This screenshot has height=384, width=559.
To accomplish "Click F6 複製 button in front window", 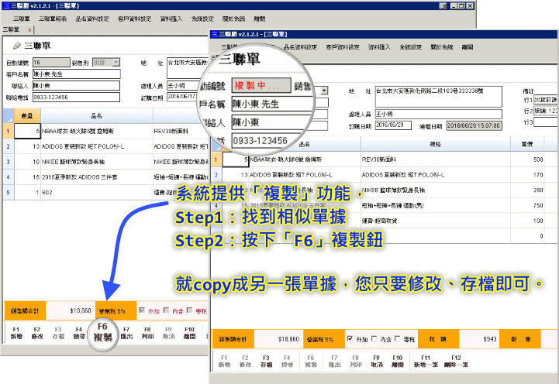I will click(x=311, y=362).
